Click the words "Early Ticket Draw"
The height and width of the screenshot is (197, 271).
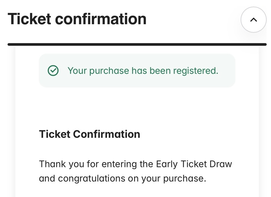click(x=194, y=164)
